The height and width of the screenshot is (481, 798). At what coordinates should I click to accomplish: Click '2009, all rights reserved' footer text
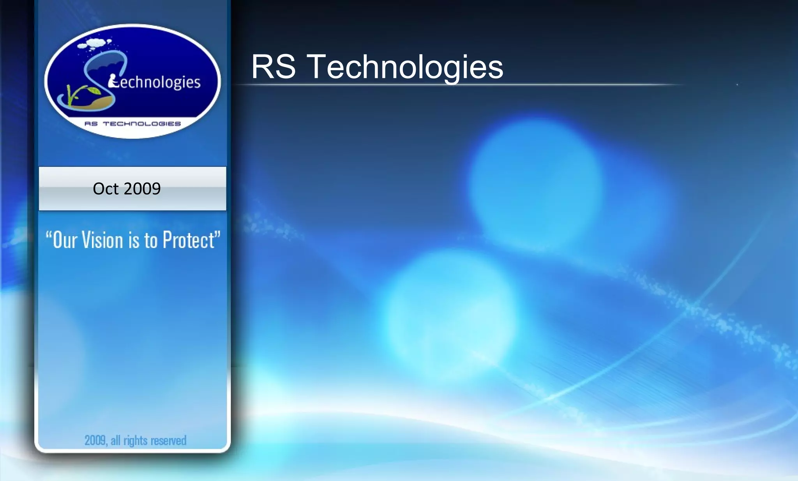[x=135, y=440]
